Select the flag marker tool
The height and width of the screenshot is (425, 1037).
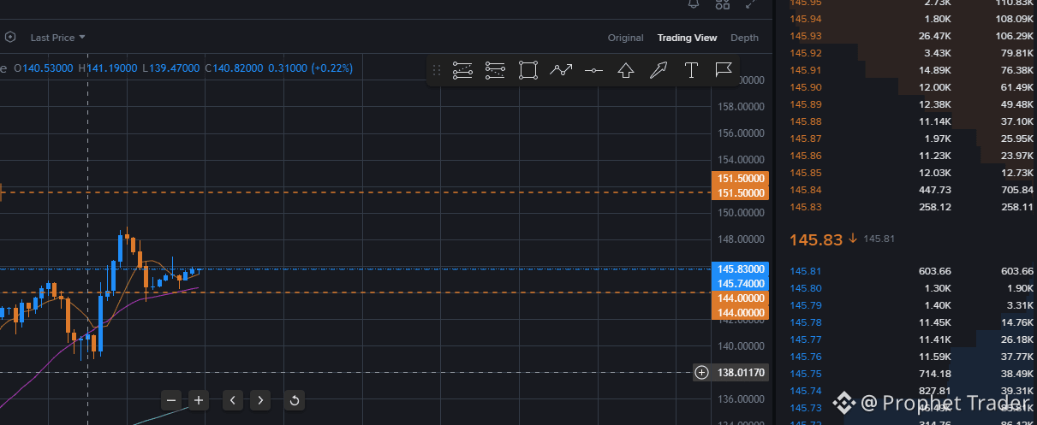pyautogui.click(x=724, y=70)
